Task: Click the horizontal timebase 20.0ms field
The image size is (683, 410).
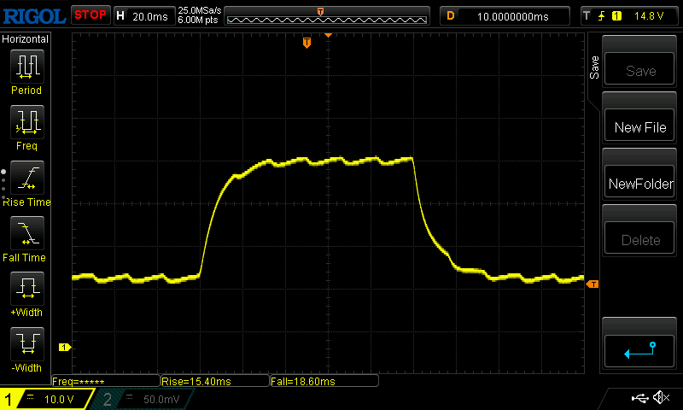Action: coord(144,16)
